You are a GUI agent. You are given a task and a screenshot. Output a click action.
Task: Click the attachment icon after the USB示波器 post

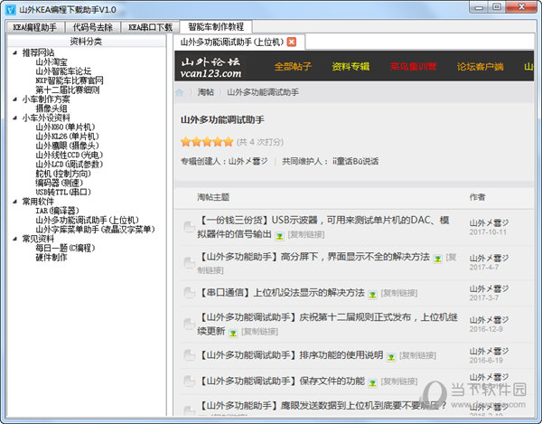(279, 236)
